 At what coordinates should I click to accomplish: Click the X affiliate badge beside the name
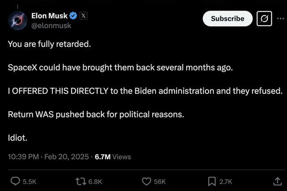tap(83, 16)
